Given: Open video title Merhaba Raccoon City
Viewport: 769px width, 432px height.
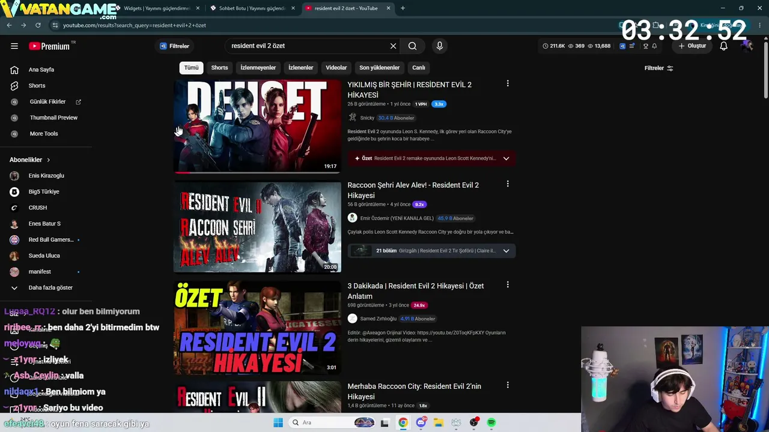Looking at the screenshot, I should tap(415, 391).
